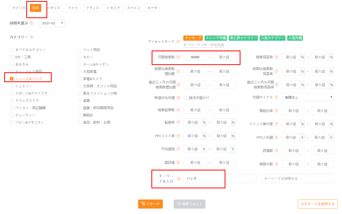Screen dimensions: 342x214
Task: Click help icon for 検索成長率
Action: click(276, 57)
